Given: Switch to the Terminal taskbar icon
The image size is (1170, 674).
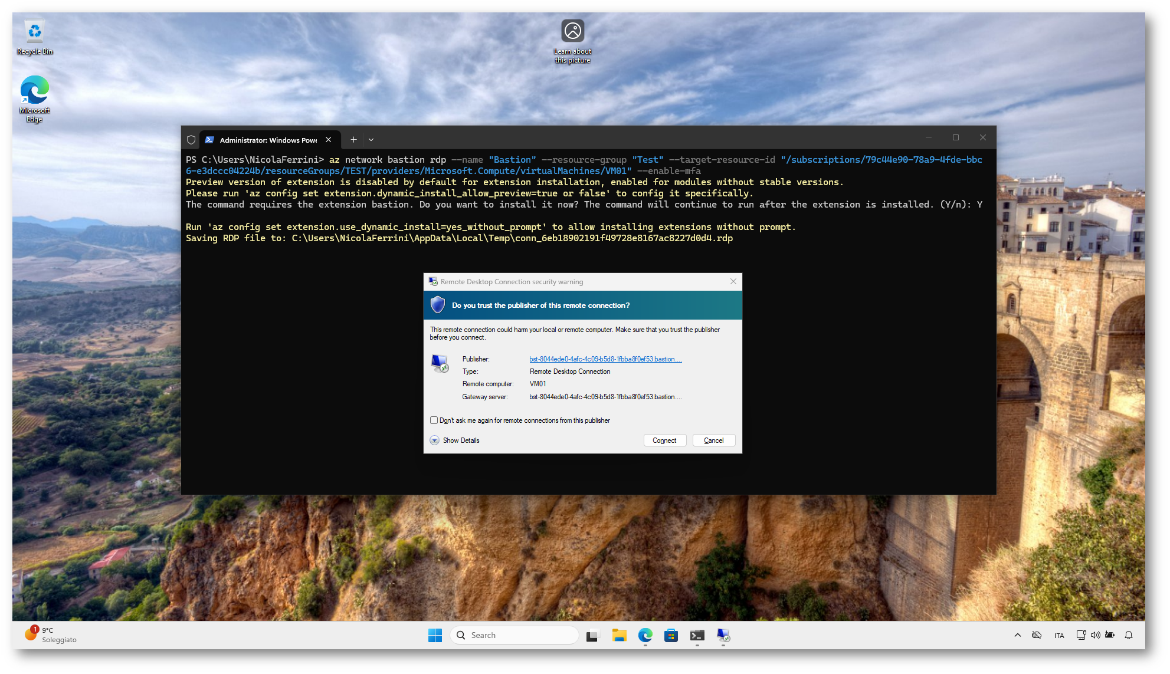Looking at the screenshot, I should point(697,635).
